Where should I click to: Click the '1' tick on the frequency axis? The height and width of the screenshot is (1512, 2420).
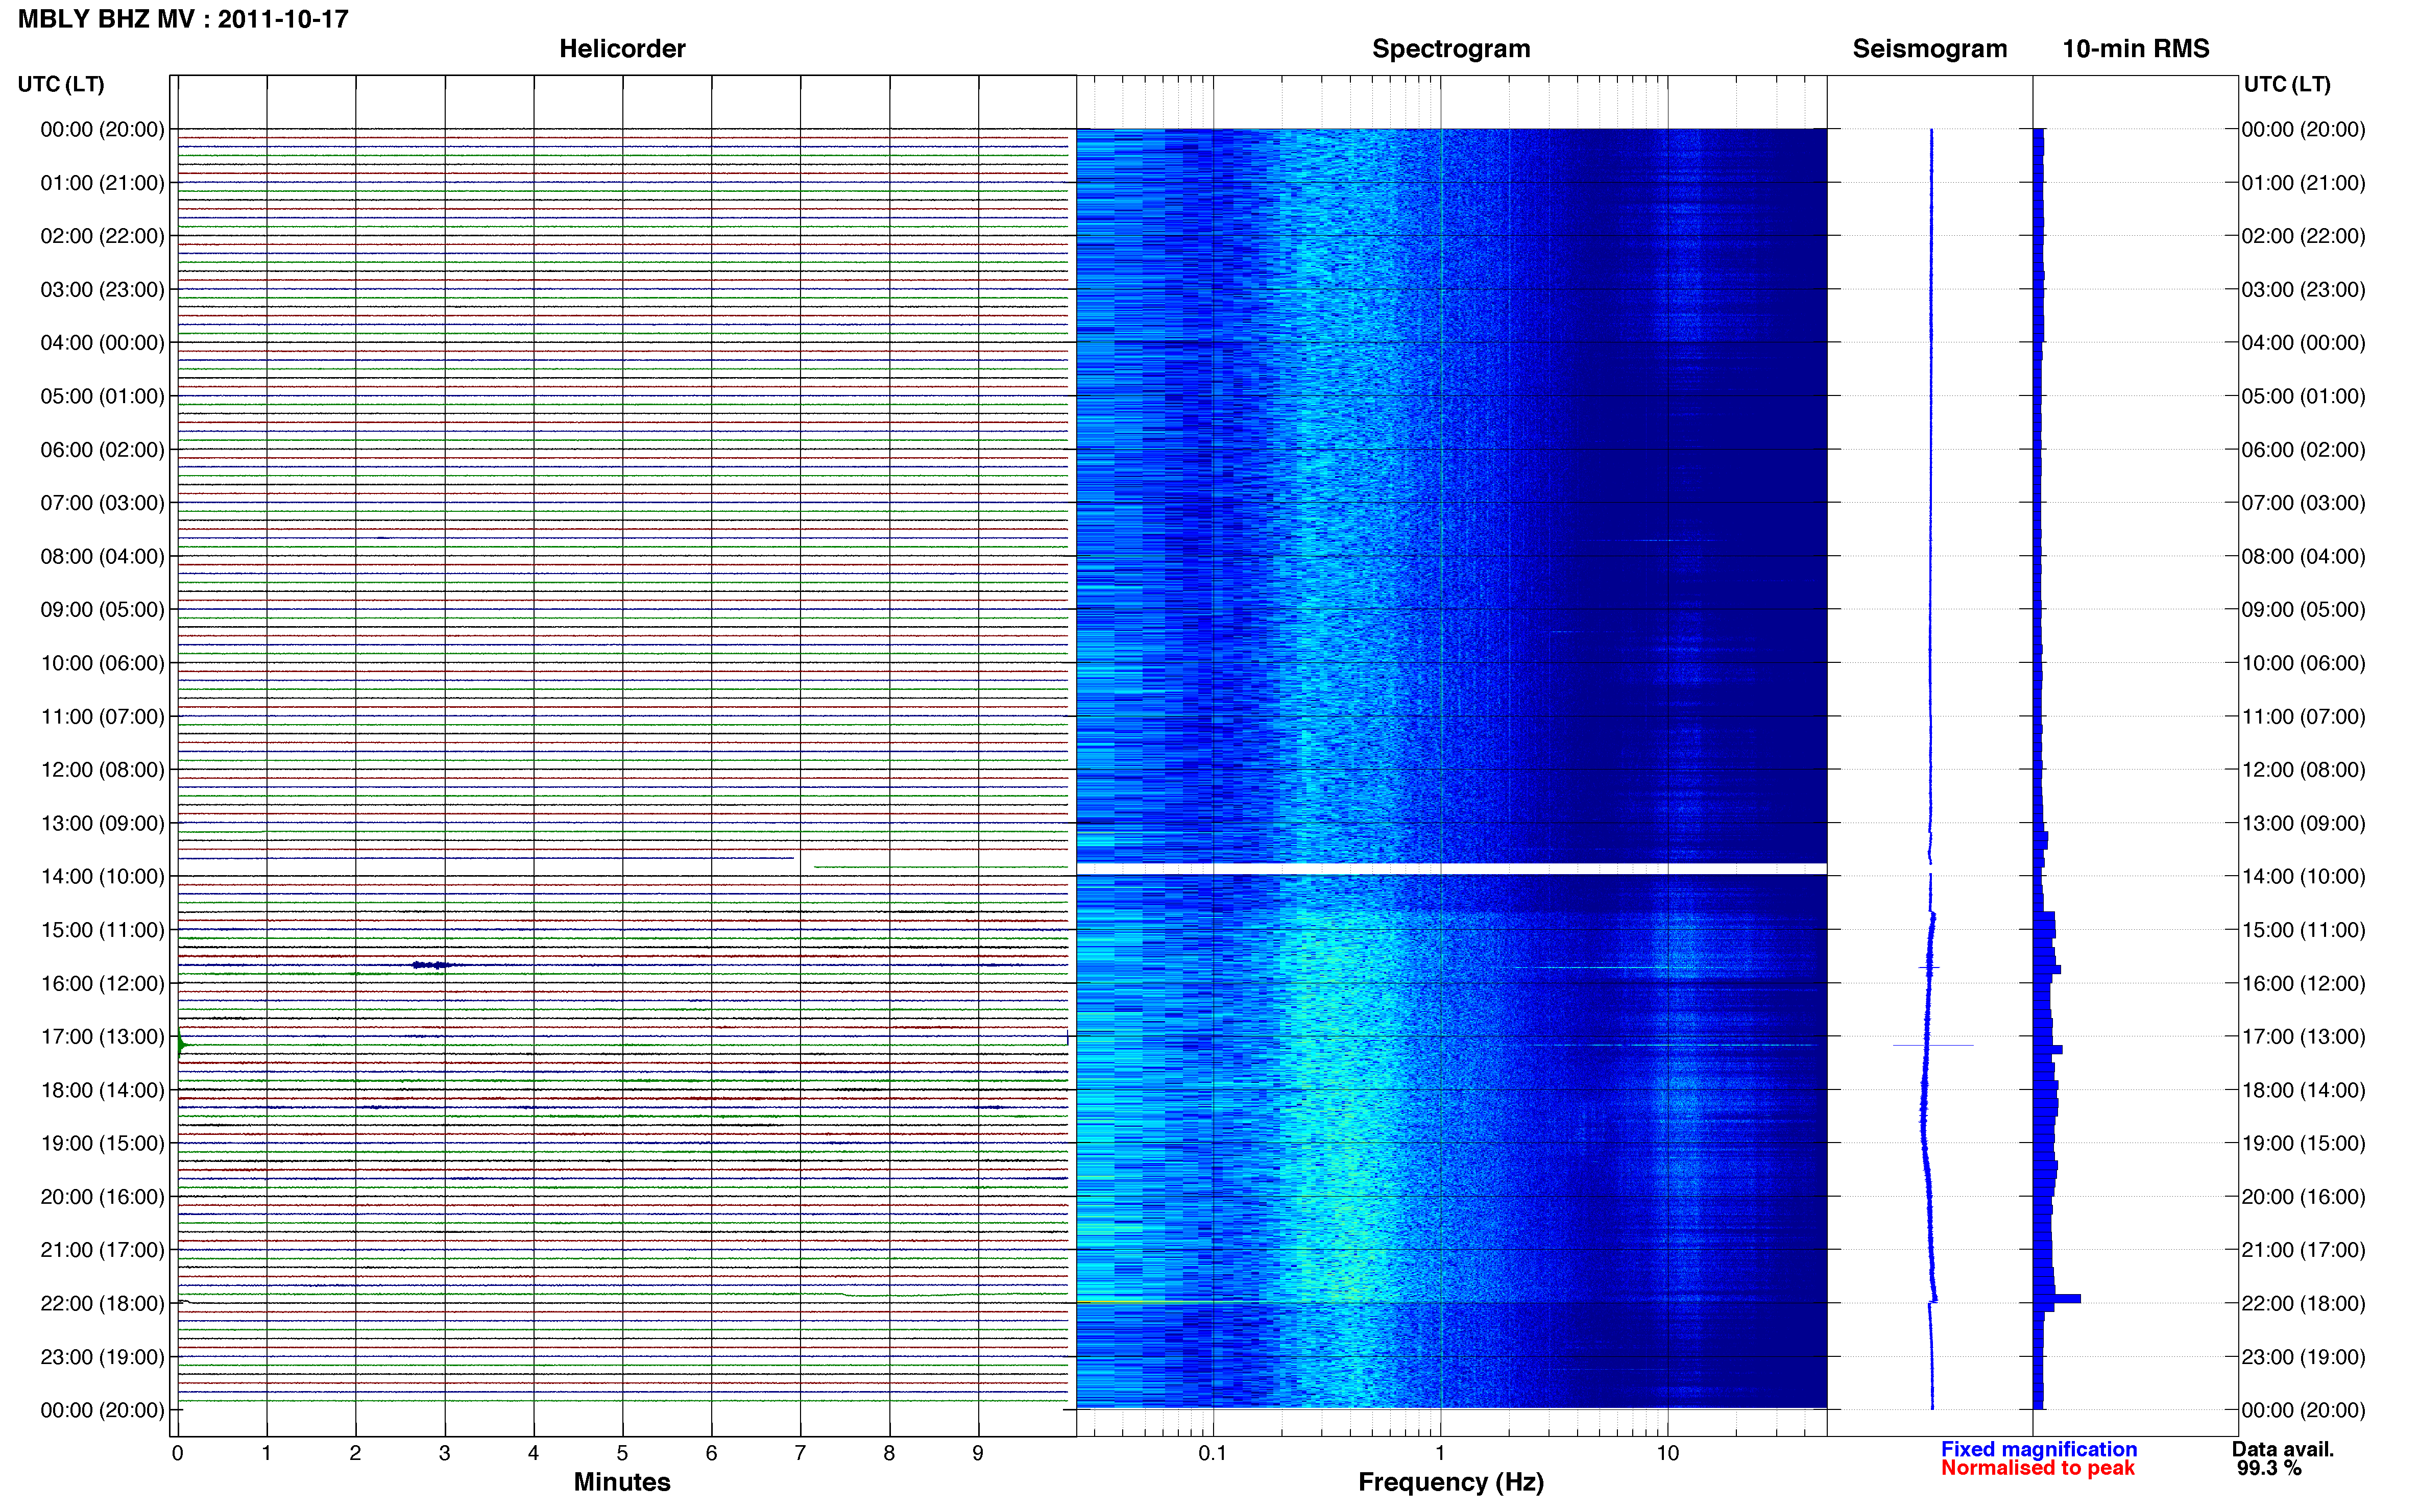click(x=1441, y=1453)
